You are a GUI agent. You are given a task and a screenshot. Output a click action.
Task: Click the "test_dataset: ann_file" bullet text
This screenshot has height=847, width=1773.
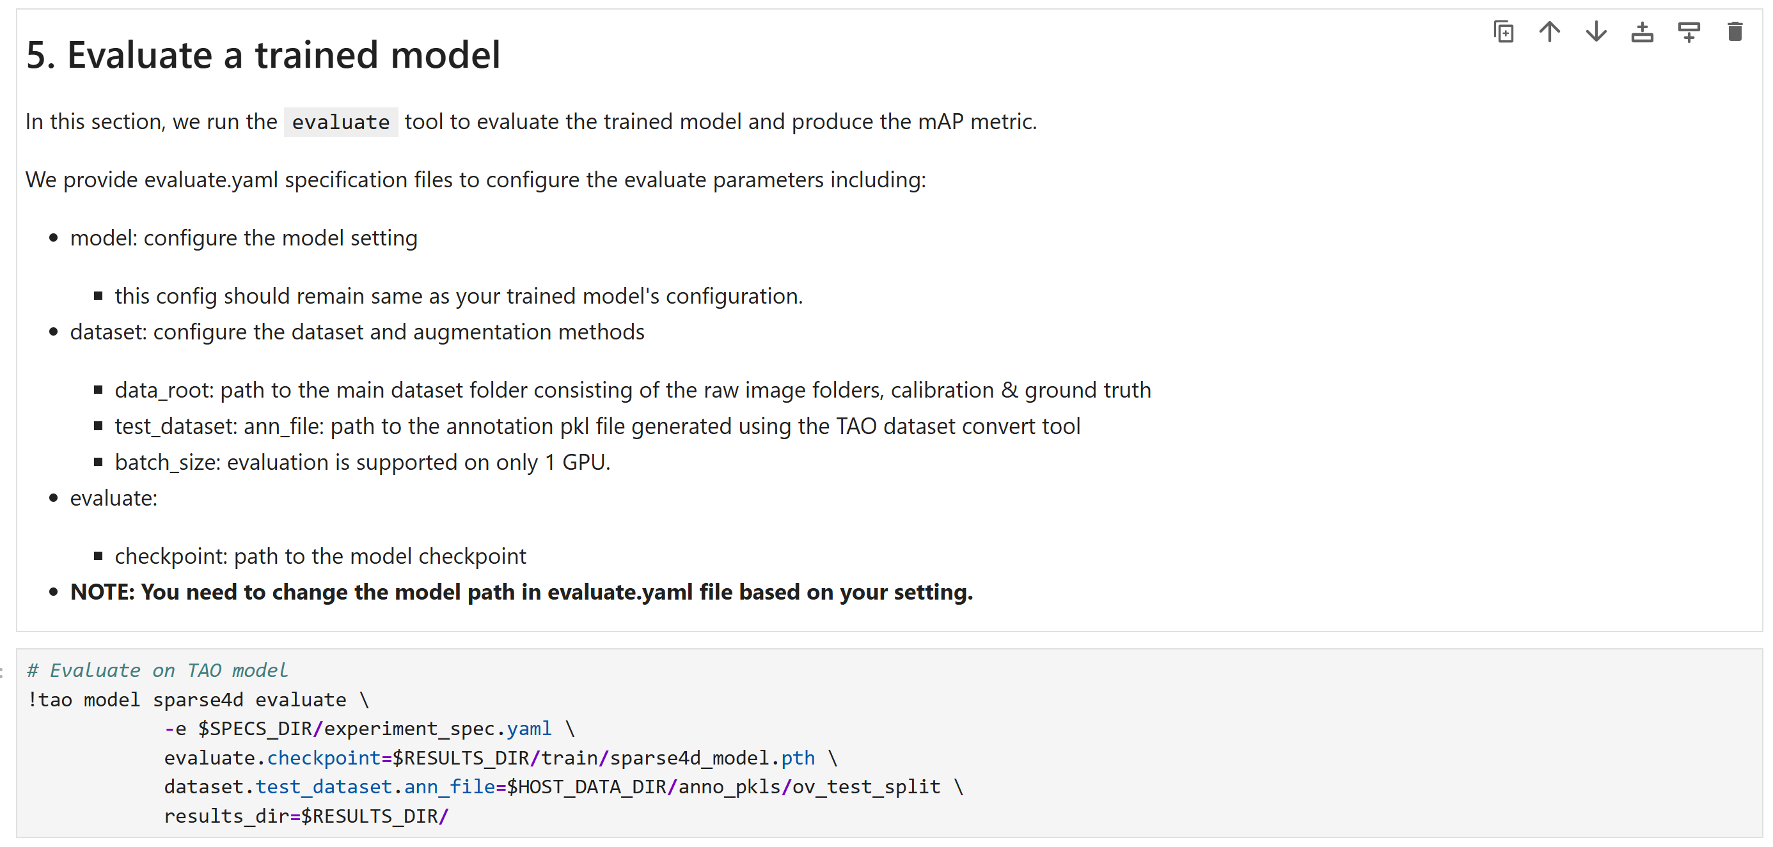point(597,426)
